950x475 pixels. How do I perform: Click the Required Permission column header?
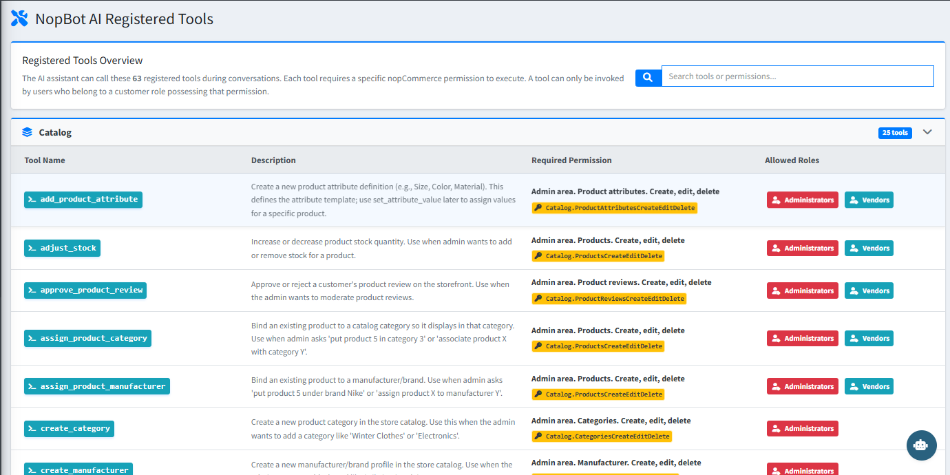pyautogui.click(x=571, y=160)
